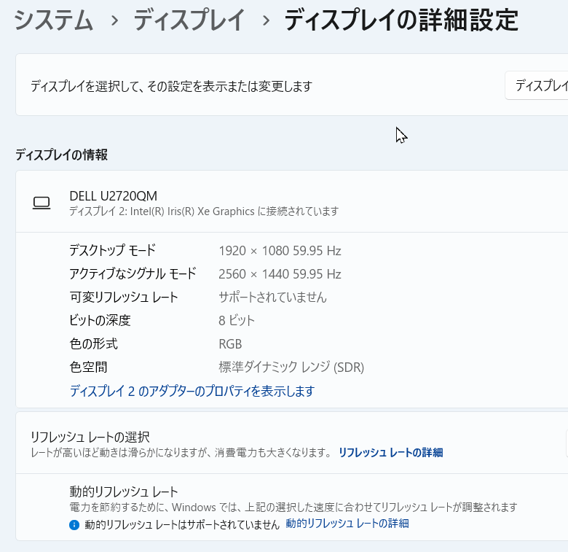Click the 可変リフレッシュ レート label
Image resolution: width=568 pixels, height=552 pixels.
tap(124, 298)
